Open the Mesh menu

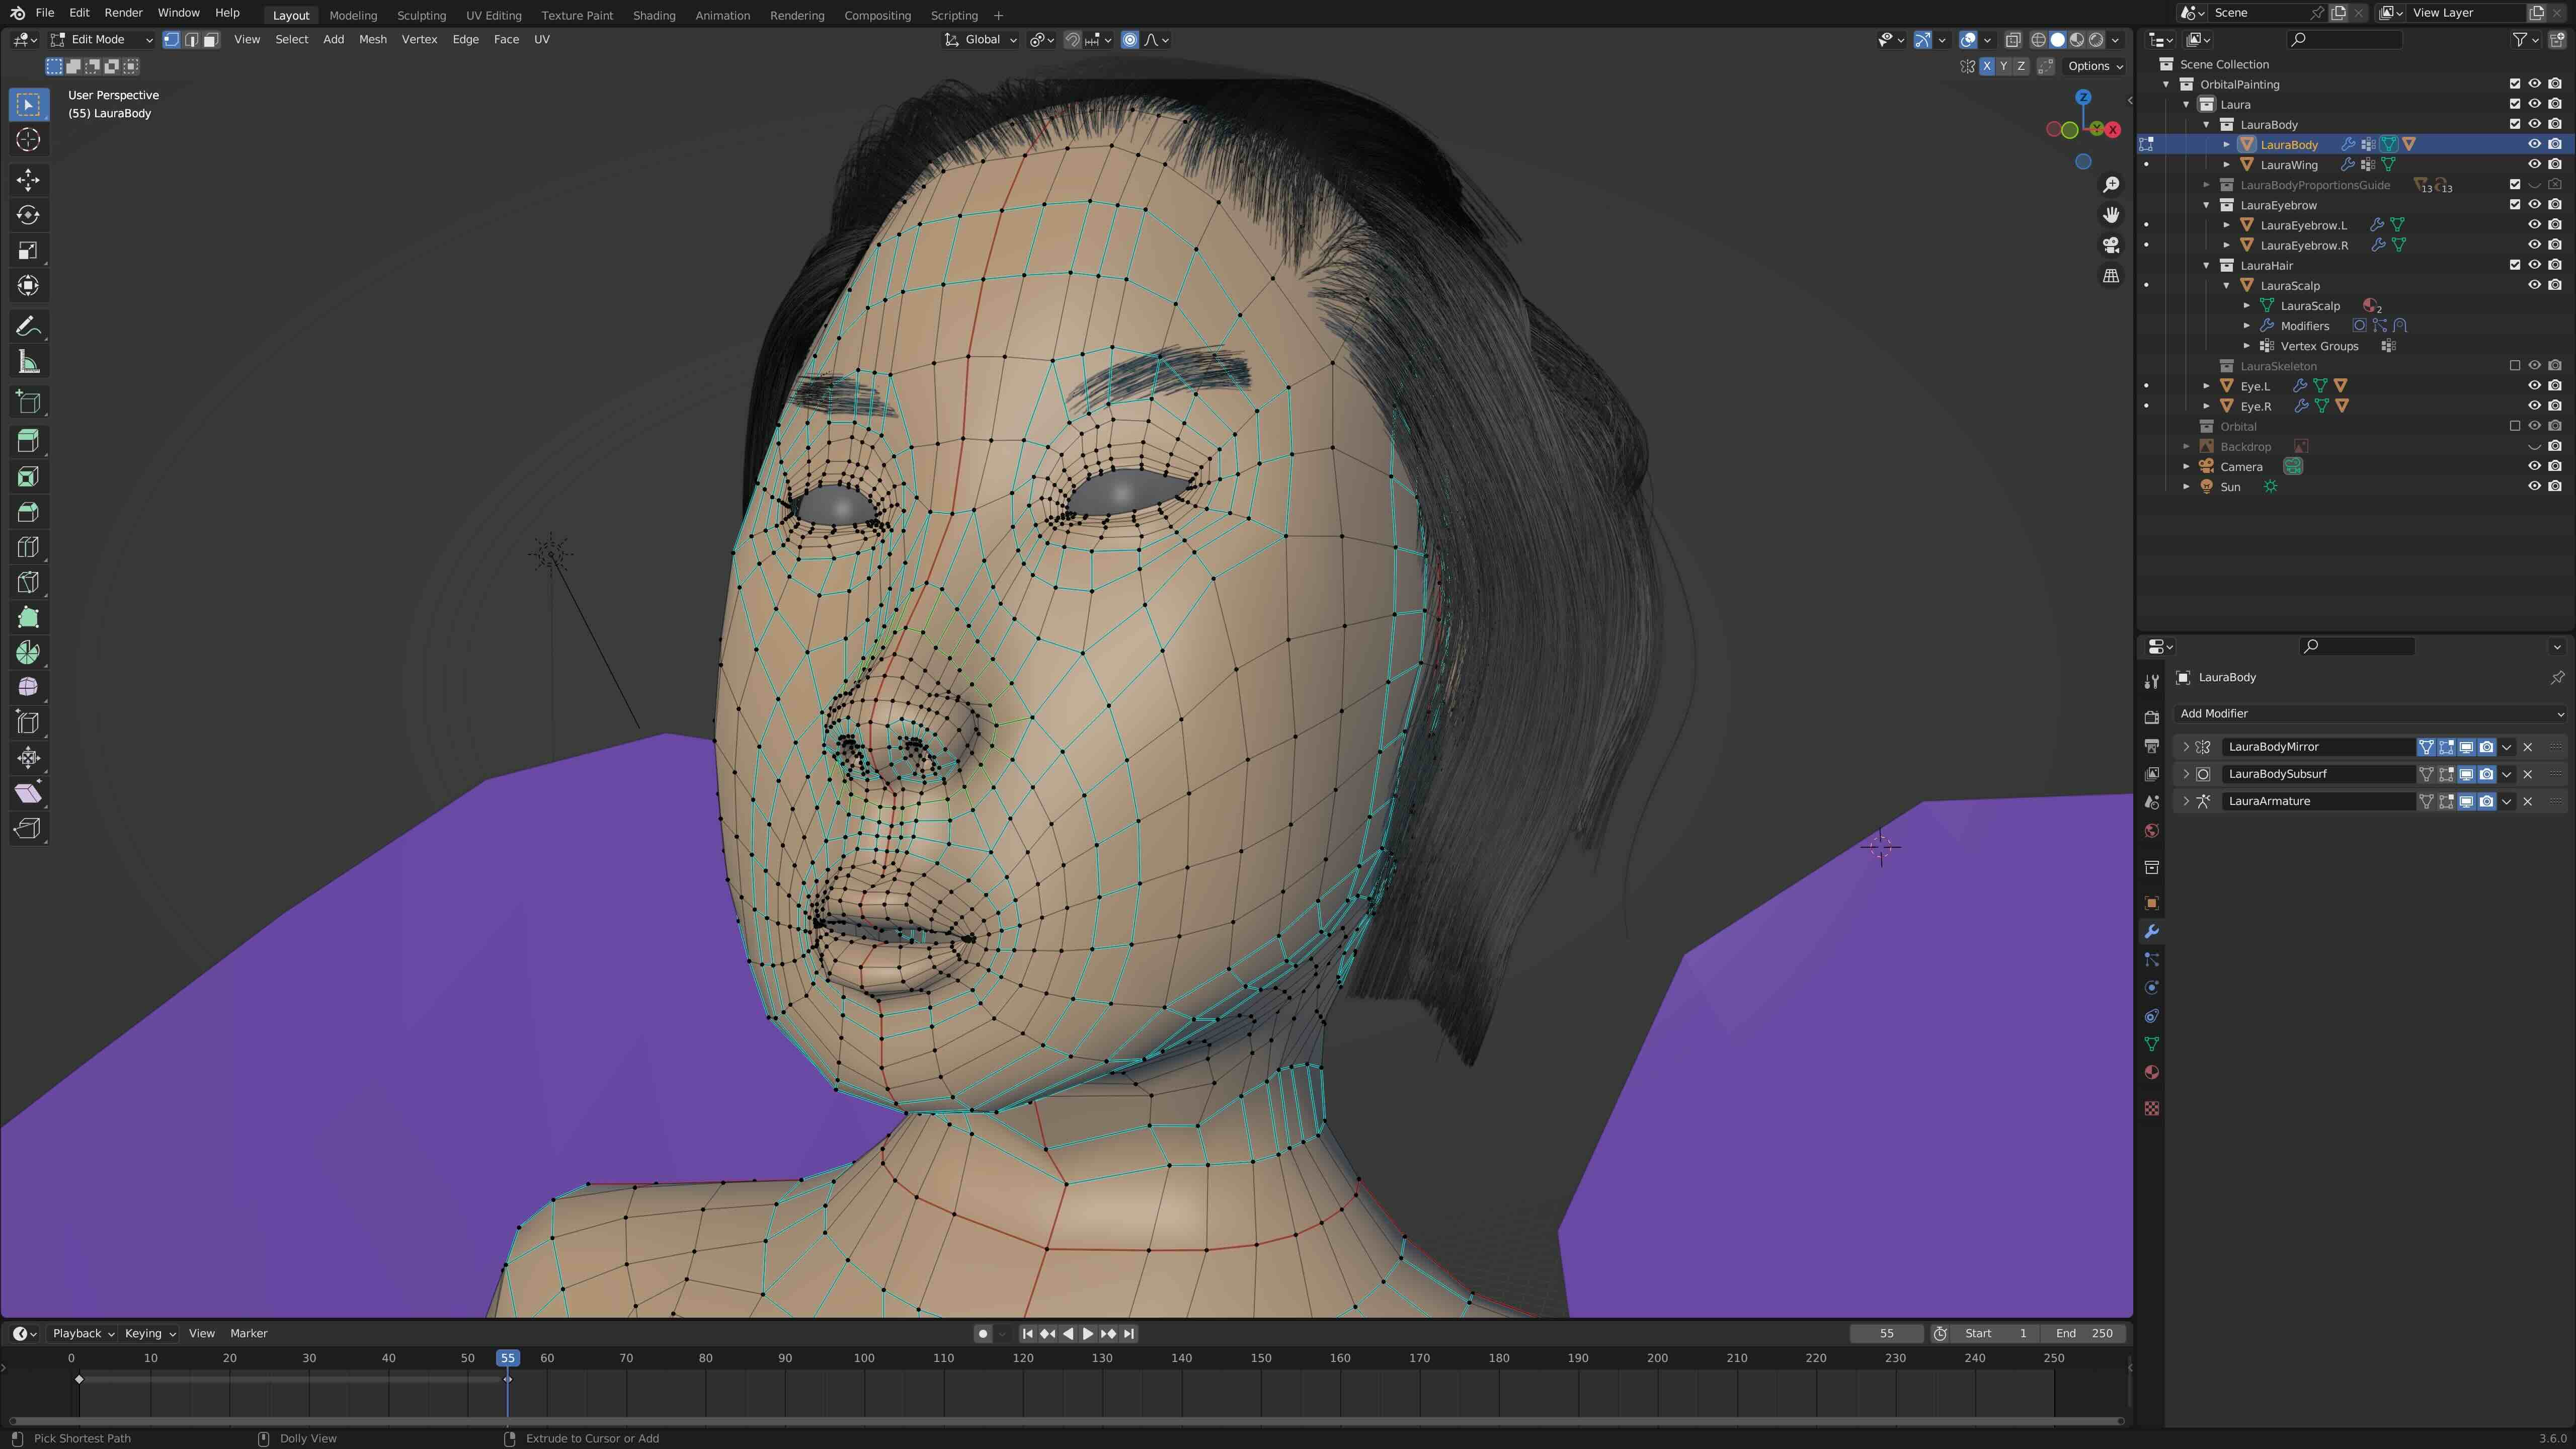pyautogui.click(x=372, y=40)
